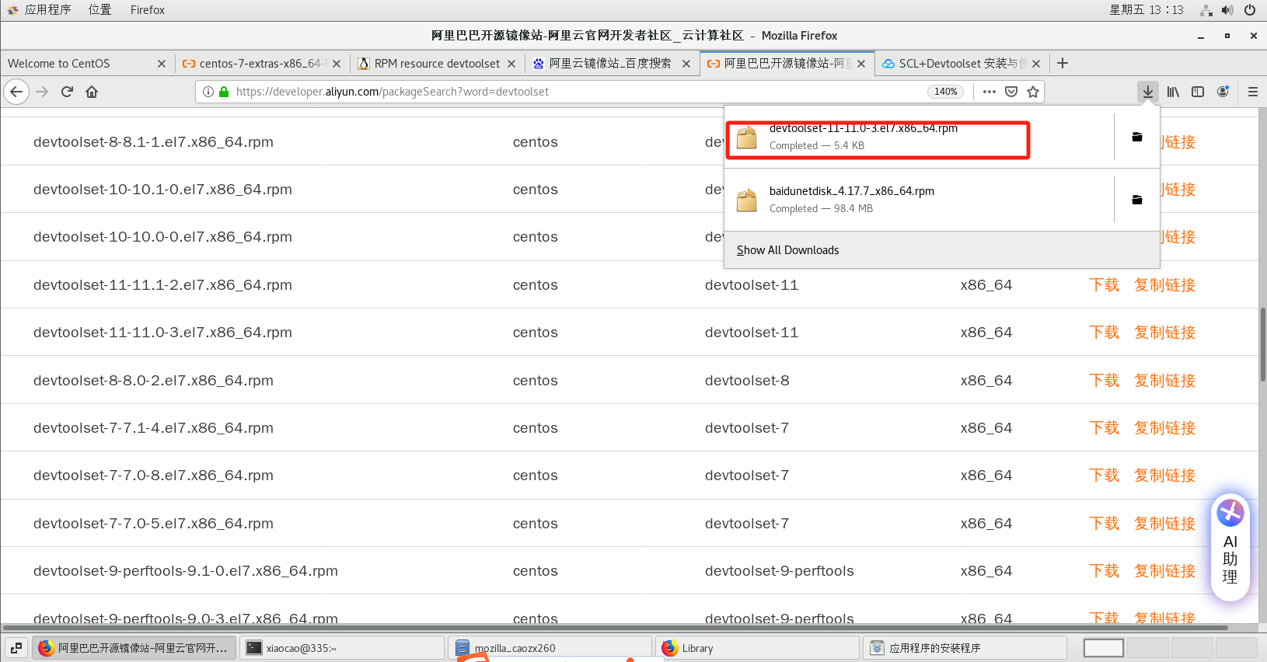Click 复制链接 for devtoolset-7-7.1-4.el7
Viewport: 1267px width, 662px height.
point(1164,428)
